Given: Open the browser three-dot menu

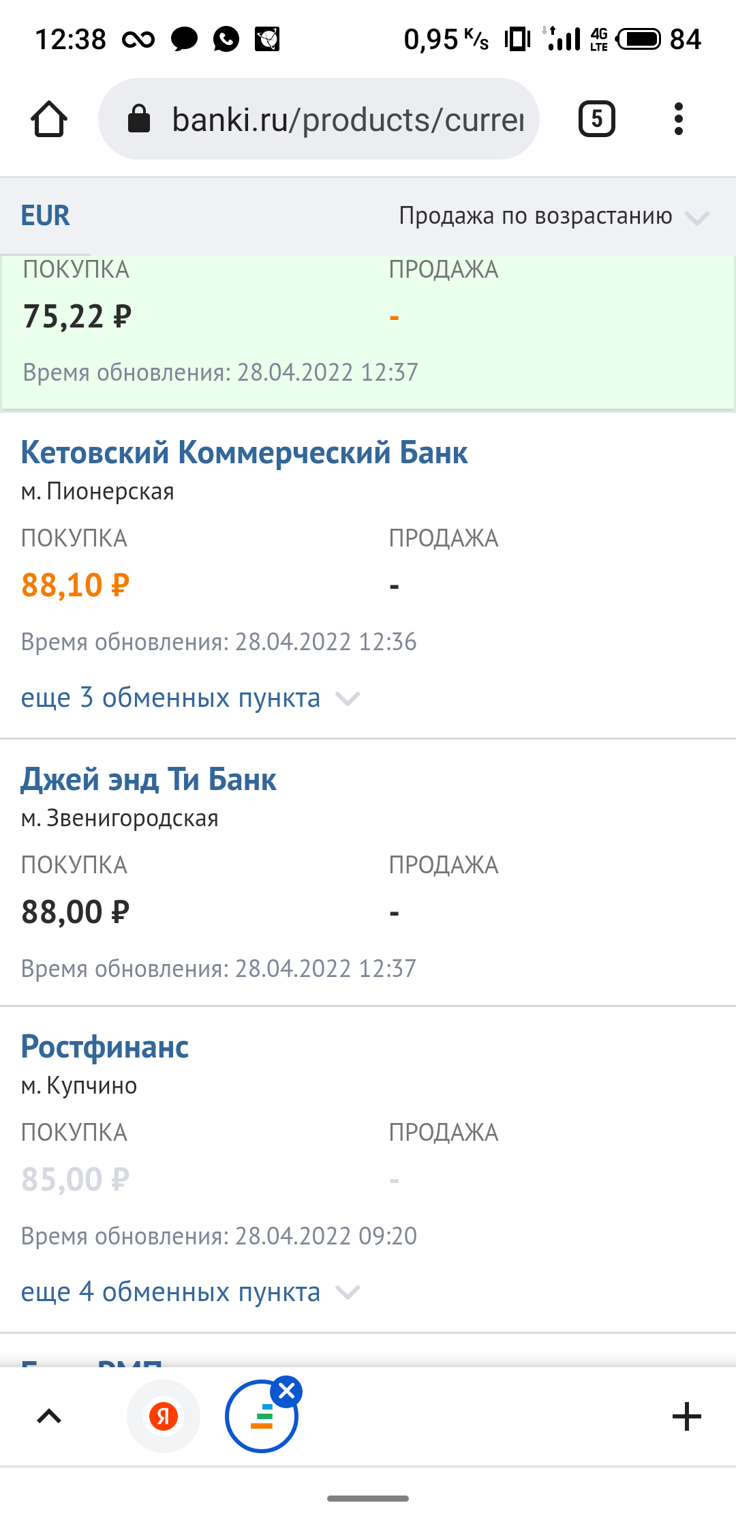Looking at the screenshot, I should click(x=678, y=119).
